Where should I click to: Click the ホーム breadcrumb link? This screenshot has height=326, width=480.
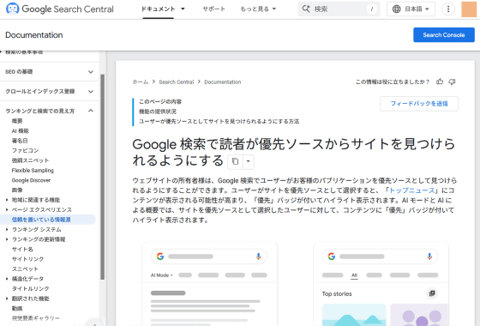pos(141,81)
